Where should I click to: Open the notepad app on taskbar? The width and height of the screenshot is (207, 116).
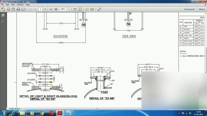click(x=70, y=113)
